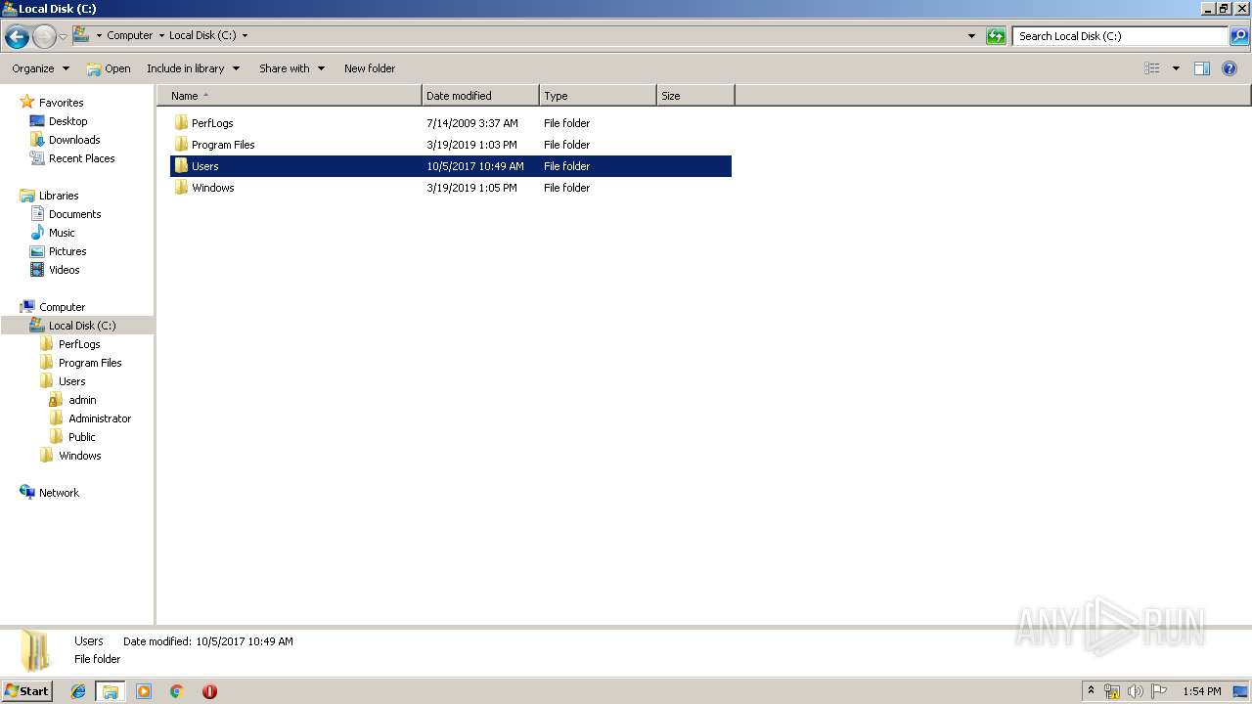This screenshot has width=1252, height=704.
Task: Open the Share with menu
Action: [x=291, y=68]
